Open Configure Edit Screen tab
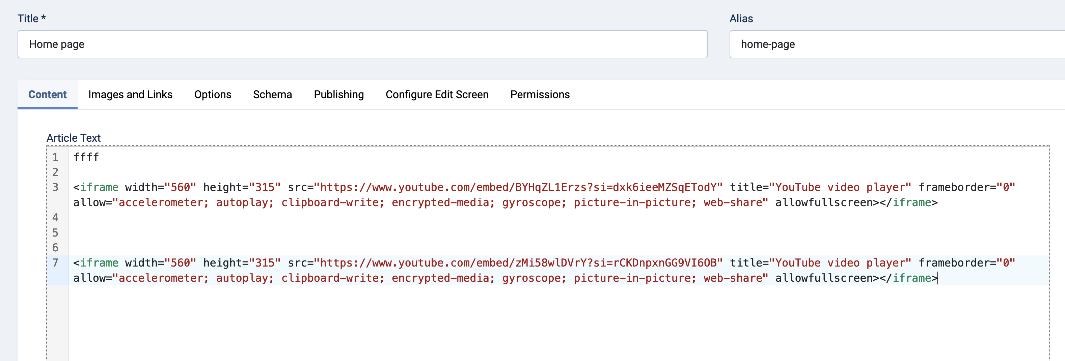 (x=437, y=95)
